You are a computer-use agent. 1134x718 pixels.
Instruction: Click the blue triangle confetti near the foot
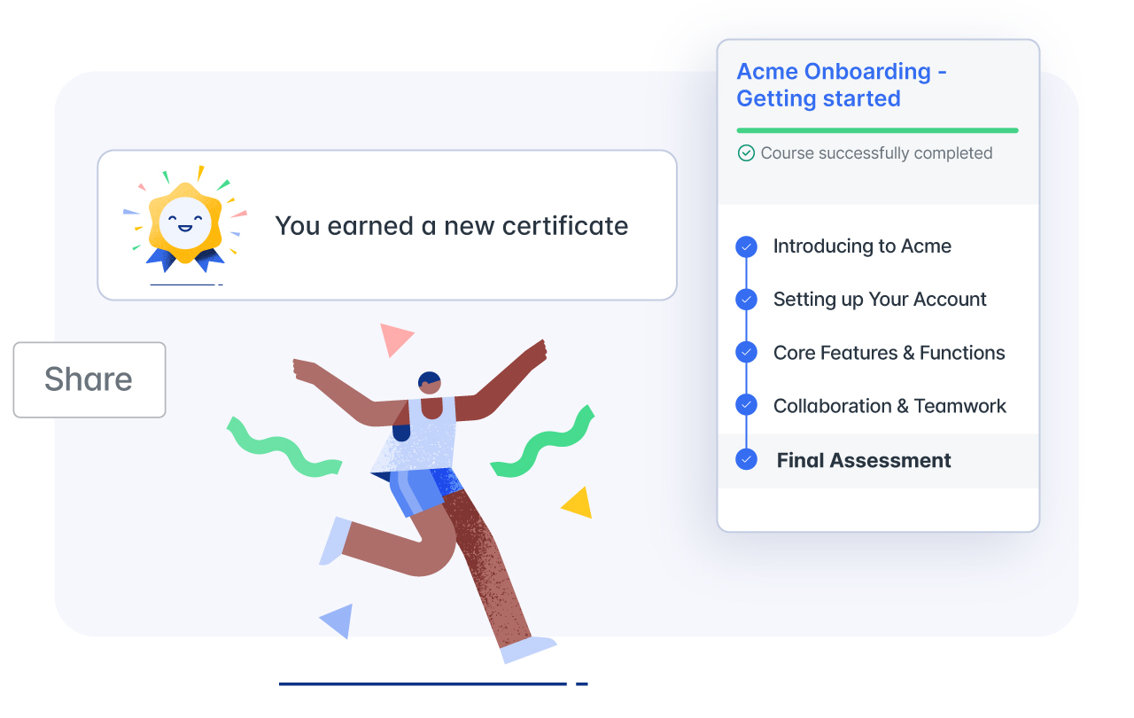[338, 620]
